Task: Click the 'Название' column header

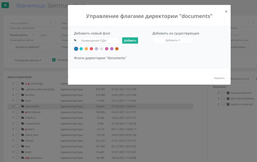Action: (219, 87)
